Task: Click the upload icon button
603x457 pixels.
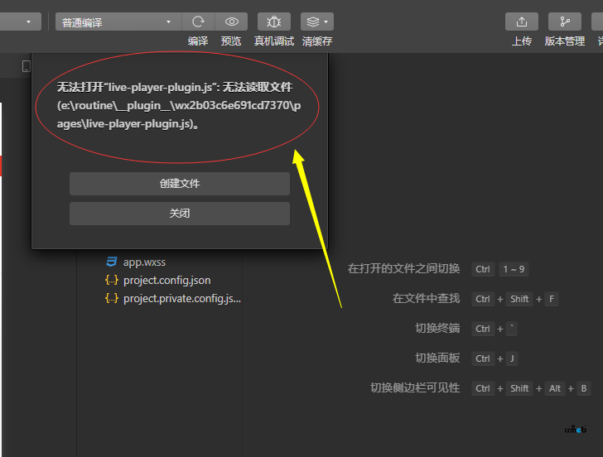Action: [522, 22]
